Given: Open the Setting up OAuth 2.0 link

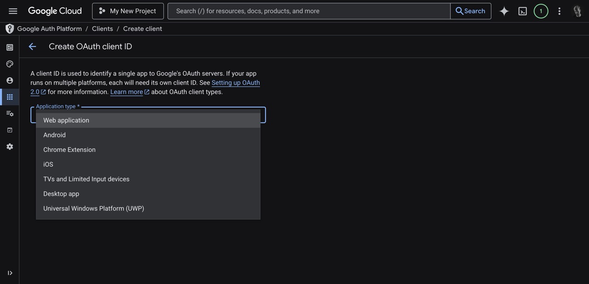Looking at the screenshot, I should tap(236, 83).
